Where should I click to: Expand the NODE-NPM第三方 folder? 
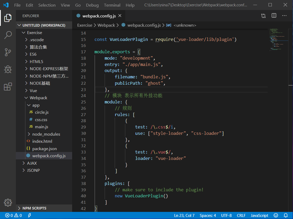pos(44,76)
